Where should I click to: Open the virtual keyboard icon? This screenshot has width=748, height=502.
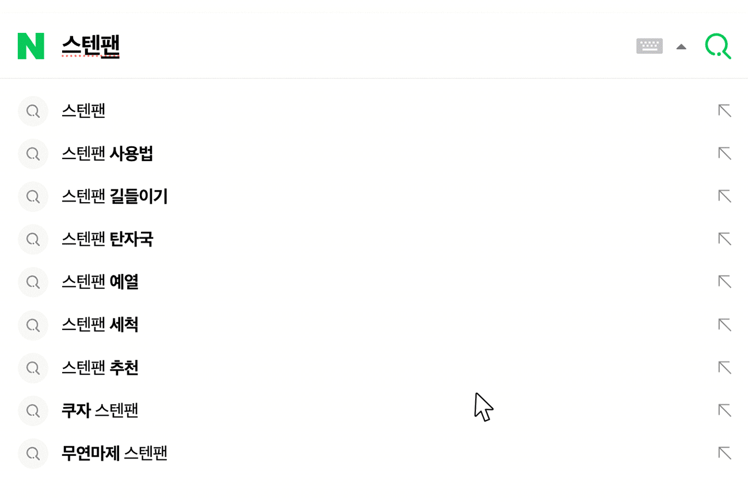(x=649, y=46)
